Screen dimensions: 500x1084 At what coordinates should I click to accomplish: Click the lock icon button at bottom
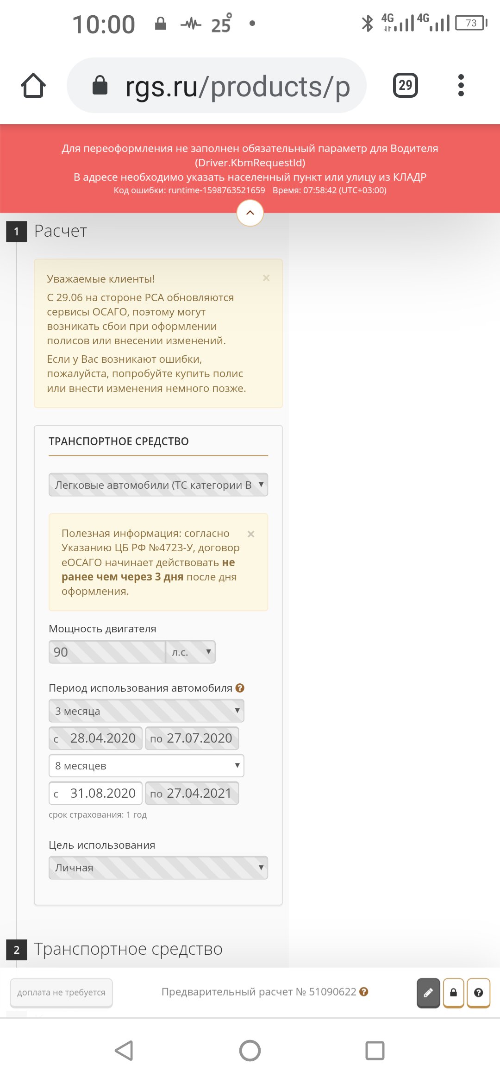tap(454, 993)
